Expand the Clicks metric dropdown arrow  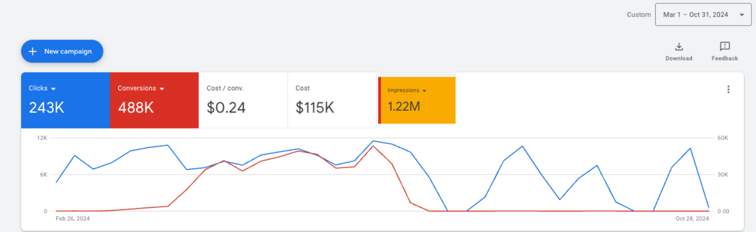click(53, 89)
